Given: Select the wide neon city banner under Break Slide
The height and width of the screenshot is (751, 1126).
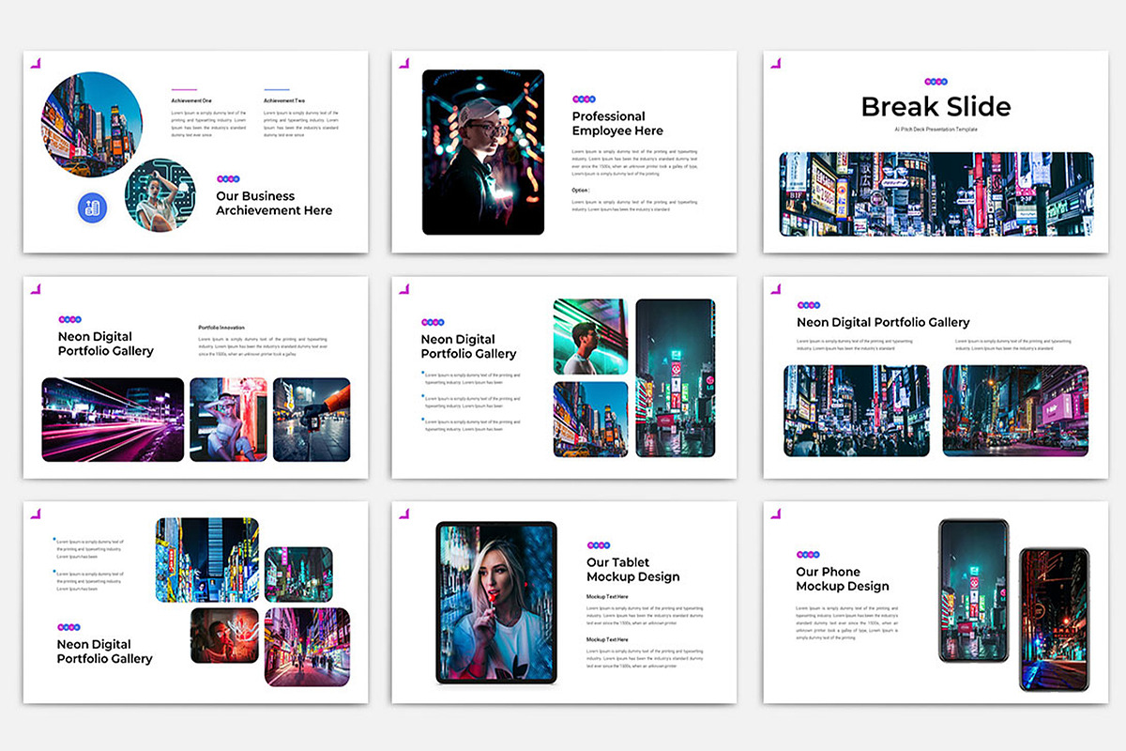Looking at the screenshot, I should 936,193.
